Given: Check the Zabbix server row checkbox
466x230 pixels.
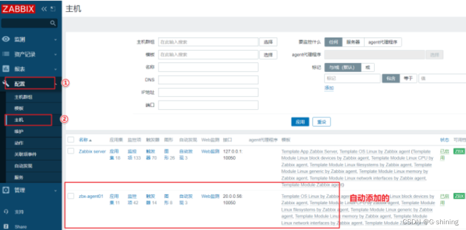Looking at the screenshot, I should (x=71, y=151).
